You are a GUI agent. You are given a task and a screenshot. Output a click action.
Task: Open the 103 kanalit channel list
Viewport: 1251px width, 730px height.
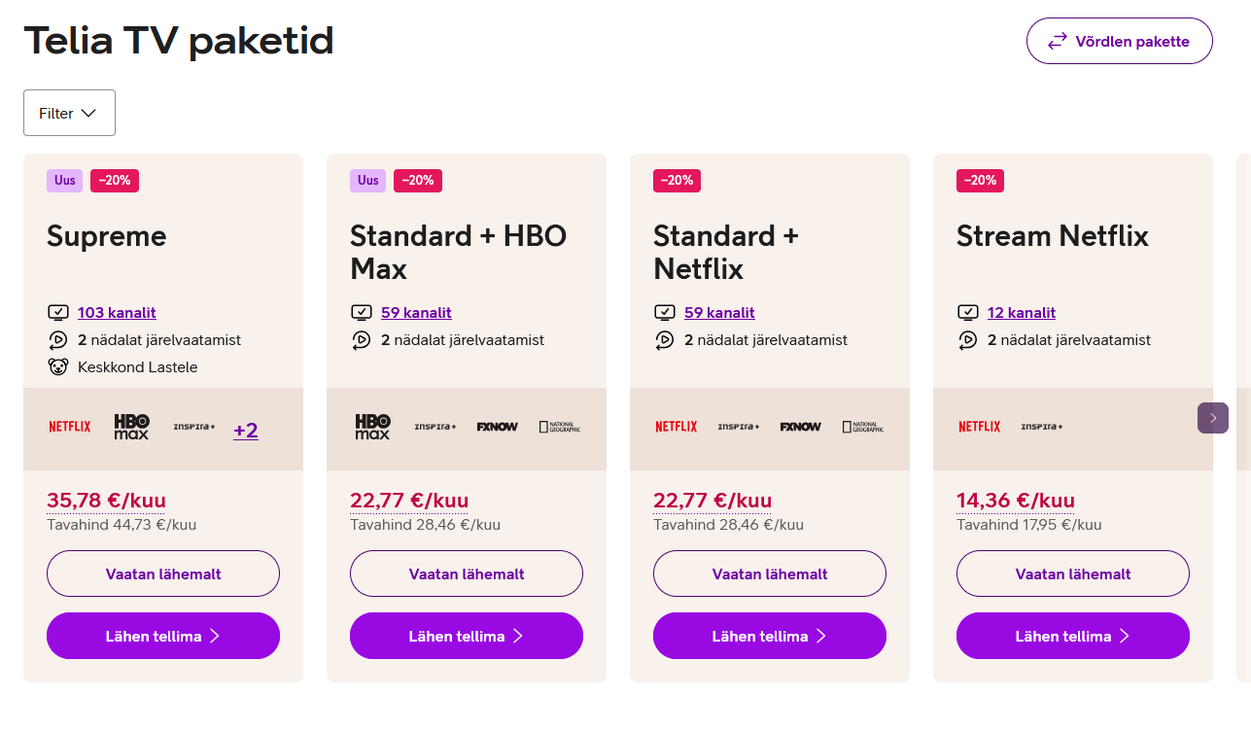117,313
